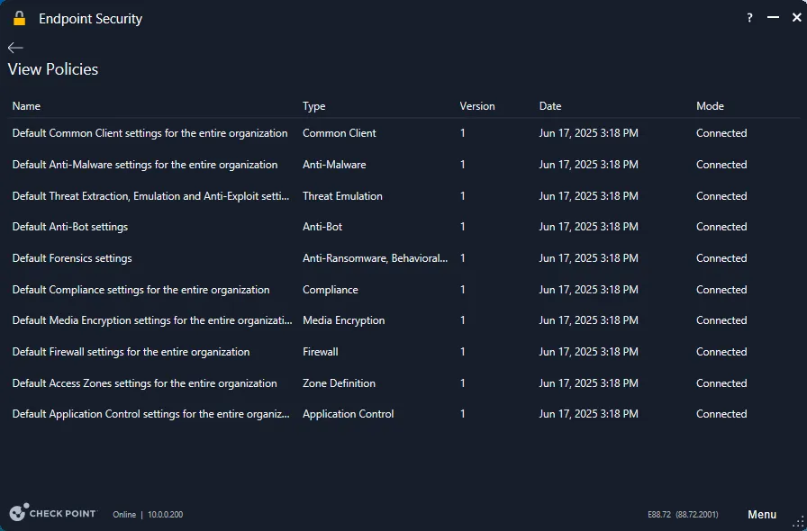The width and height of the screenshot is (807, 531).
Task: Open help using the question mark icon
Action: pyautogui.click(x=748, y=17)
